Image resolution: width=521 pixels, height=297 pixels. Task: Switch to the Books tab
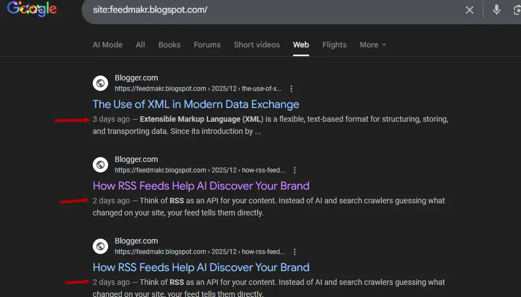(x=169, y=45)
